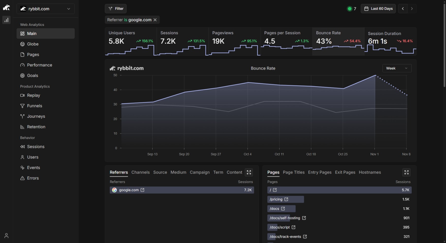
Task: Open the Funnels page from sidebar
Action: [x=35, y=106]
